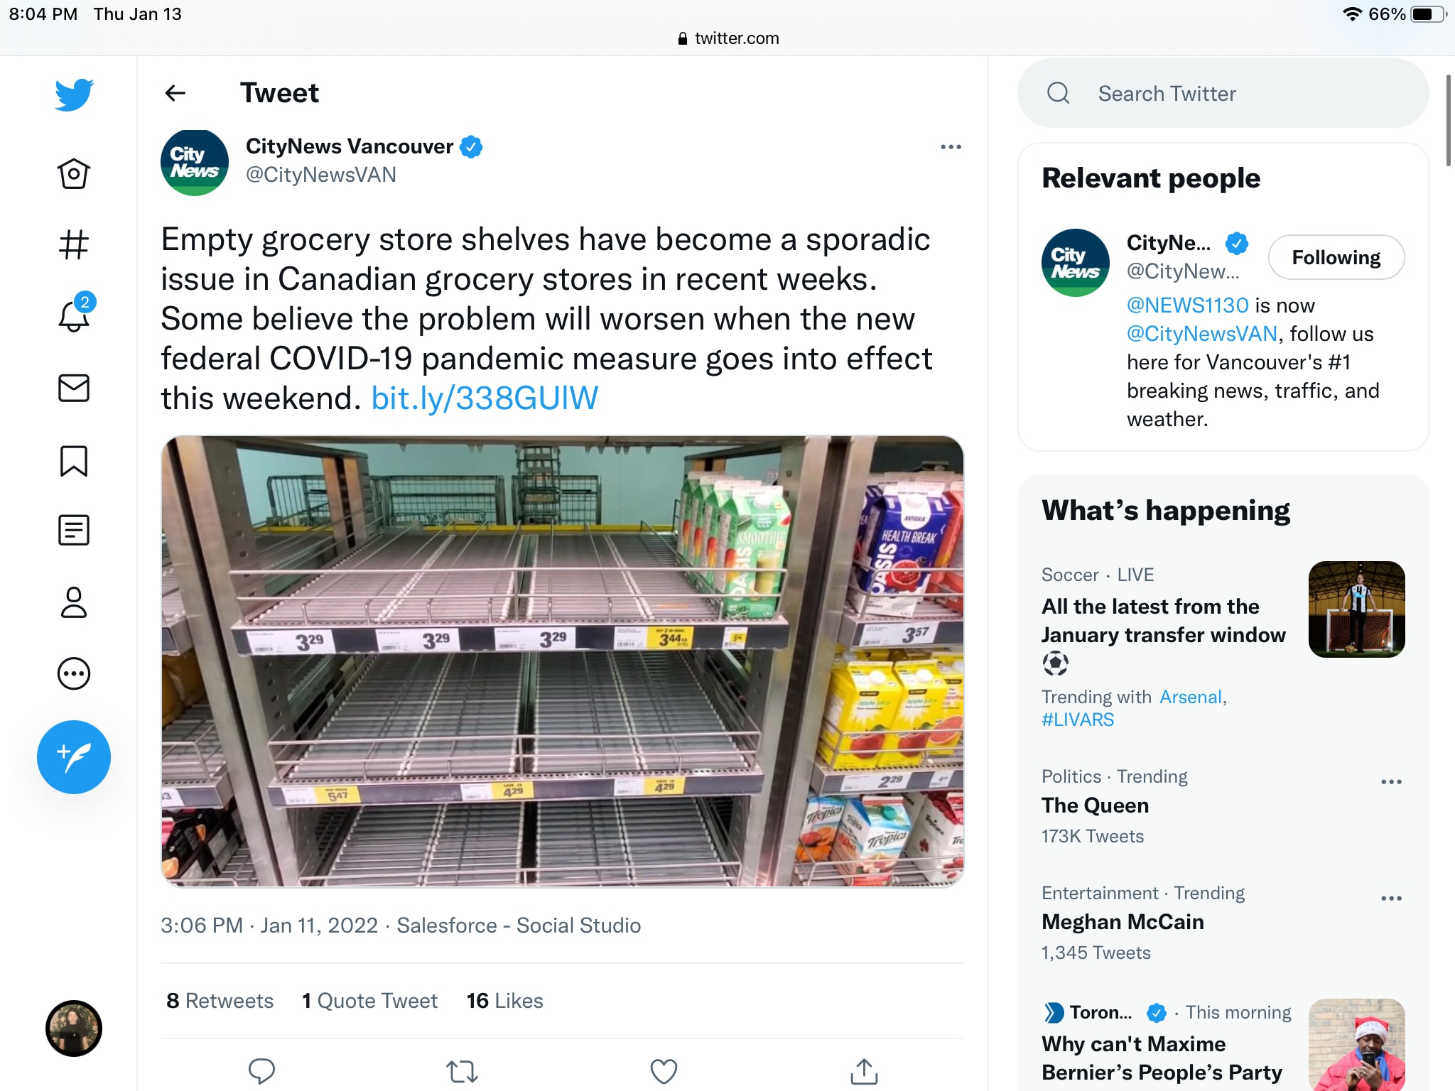Open the Notifications bell icon

click(73, 316)
